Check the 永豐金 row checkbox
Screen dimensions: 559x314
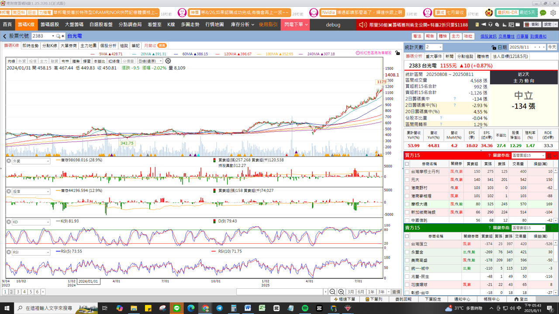tap(407, 252)
